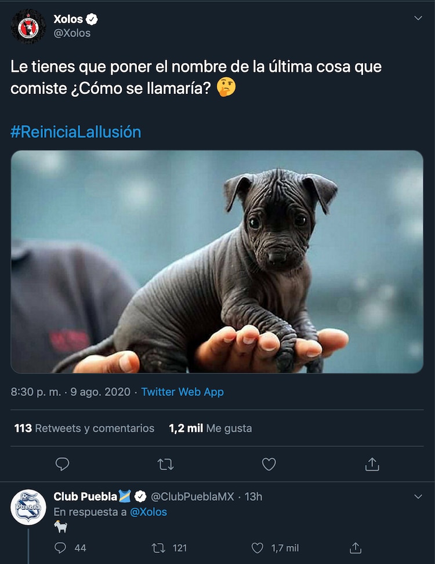Retweet the Xolos tweet

tap(165, 464)
